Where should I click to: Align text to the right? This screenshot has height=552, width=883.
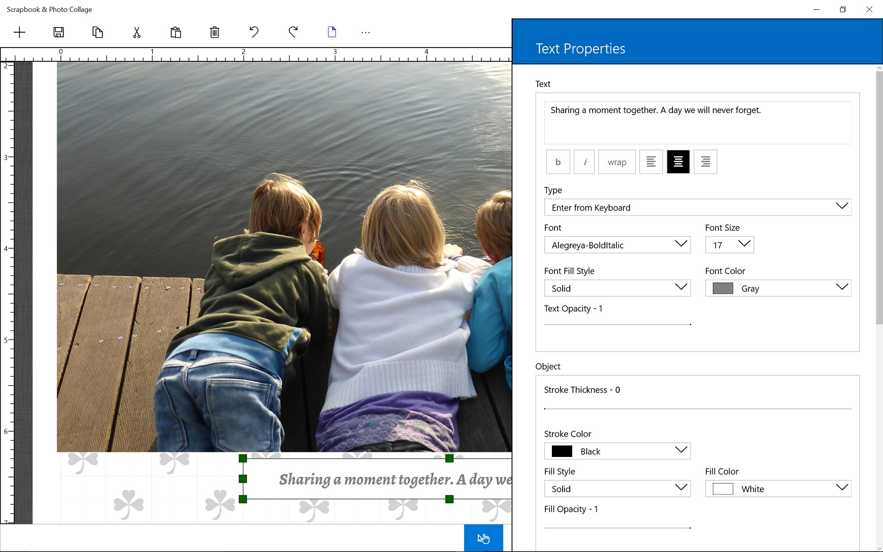[705, 162]
